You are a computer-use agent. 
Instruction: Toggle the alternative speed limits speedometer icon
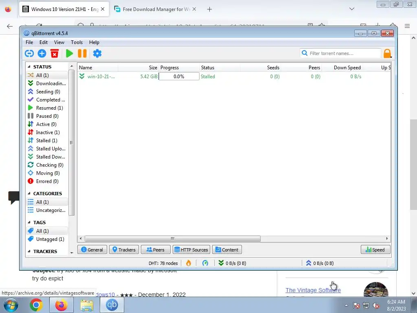pos(205,263)
